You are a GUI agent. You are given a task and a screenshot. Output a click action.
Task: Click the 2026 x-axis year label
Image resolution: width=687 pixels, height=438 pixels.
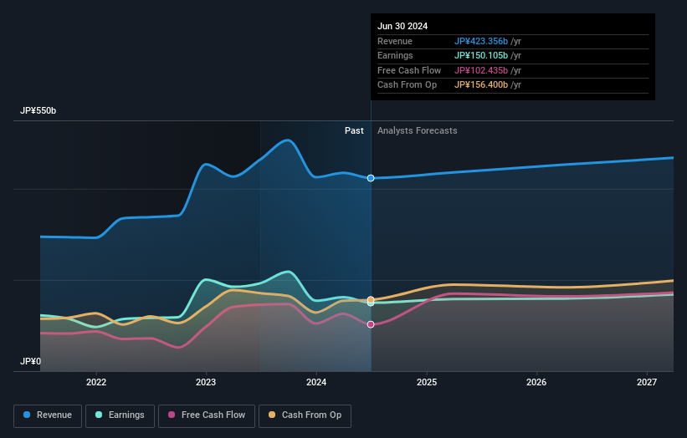click(x=536, y=382)
